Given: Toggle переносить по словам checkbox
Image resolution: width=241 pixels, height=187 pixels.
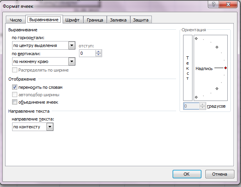Looking at the screenshot, I should point(14,87).
